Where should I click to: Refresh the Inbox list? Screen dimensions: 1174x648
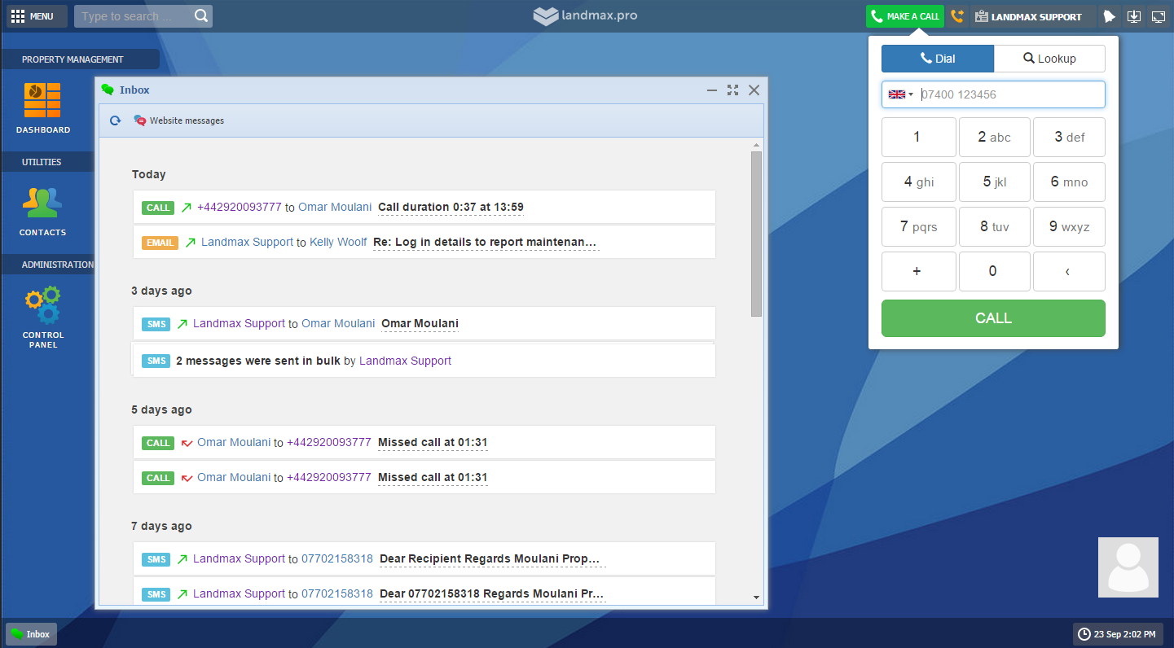pos(116,120)
